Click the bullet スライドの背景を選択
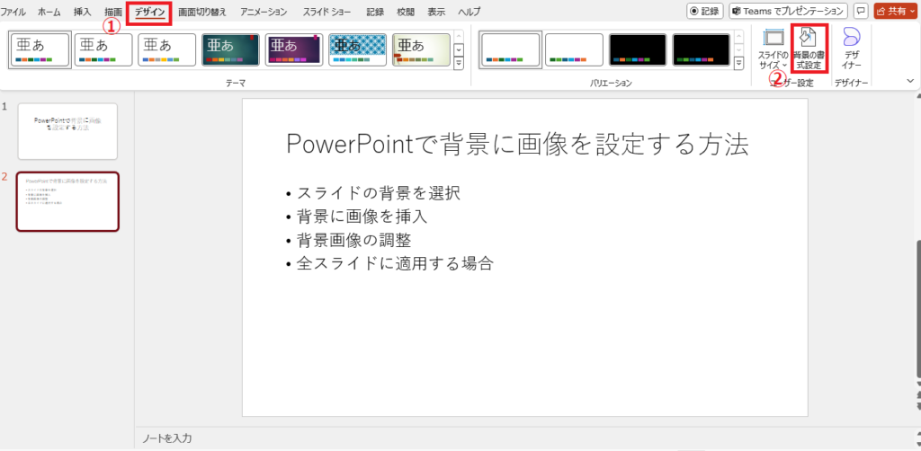This screenshot has height=451, width=921. (x=379, y=193)
